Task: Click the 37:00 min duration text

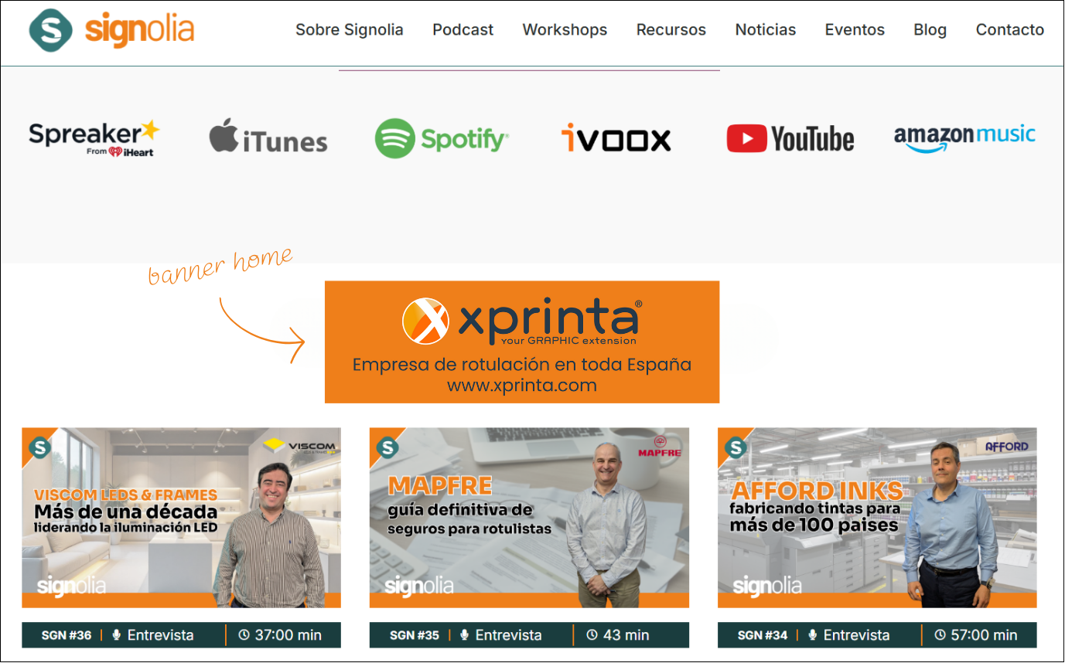Action: [288, 635]
